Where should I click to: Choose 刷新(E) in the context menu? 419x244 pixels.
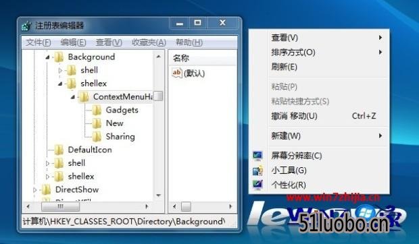284,67
